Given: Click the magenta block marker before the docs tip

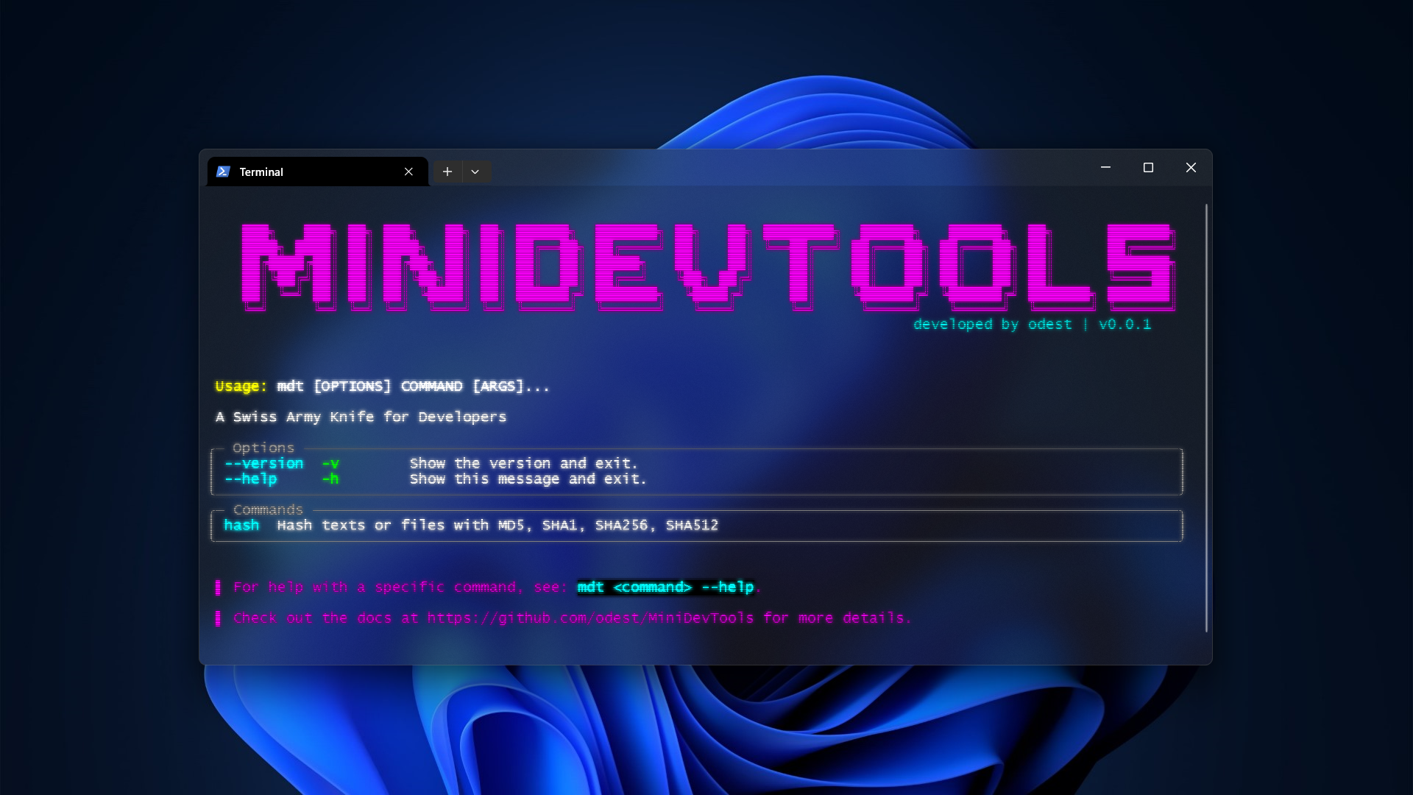Looking at the screenshot, I should pyautogui.click(x=218, y=618).
